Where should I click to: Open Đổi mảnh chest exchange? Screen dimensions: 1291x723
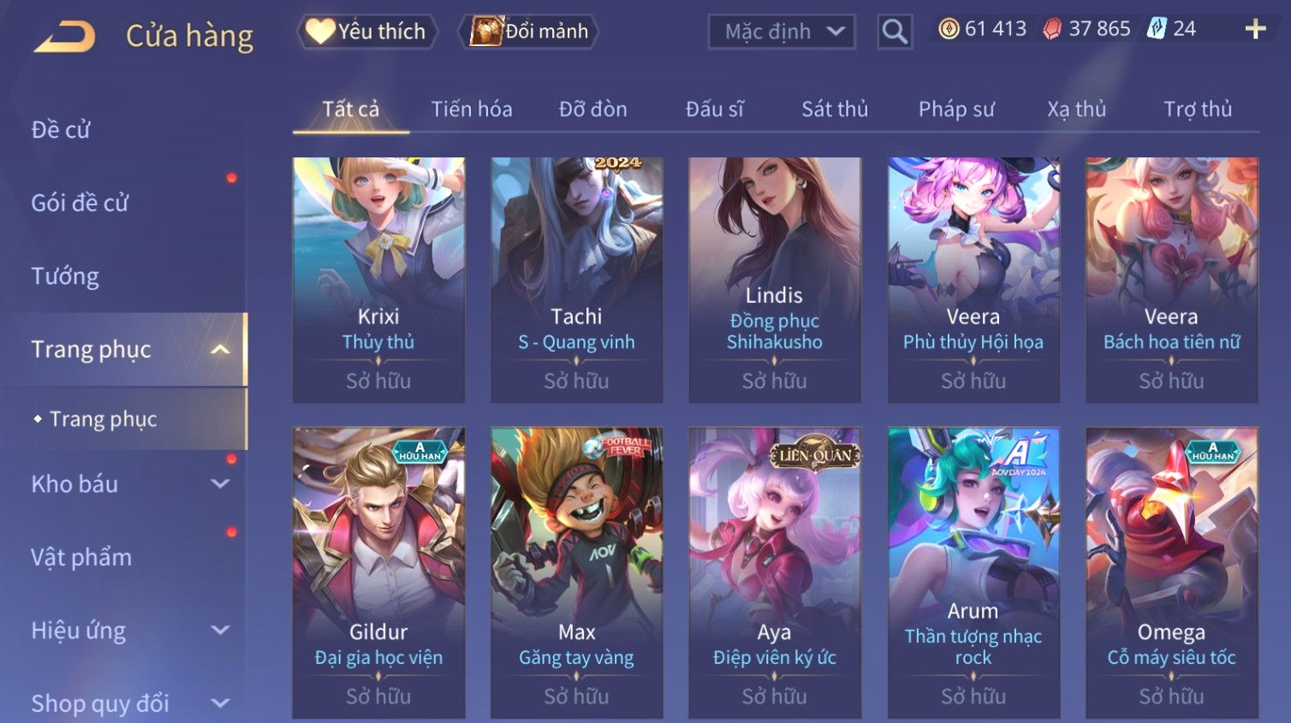(x=528, y=32)
